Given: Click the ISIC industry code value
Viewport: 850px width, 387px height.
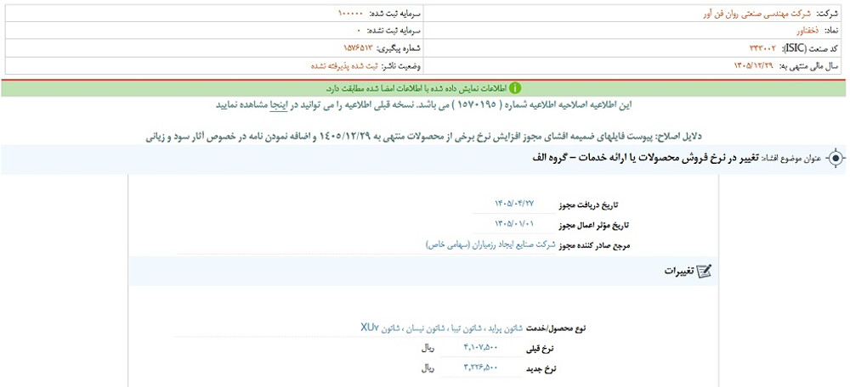Looking at the screenshot, I should point(762,48).
